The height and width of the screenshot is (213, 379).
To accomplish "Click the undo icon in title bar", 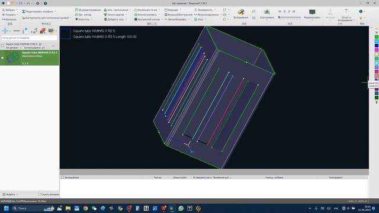I will (28, 3).
